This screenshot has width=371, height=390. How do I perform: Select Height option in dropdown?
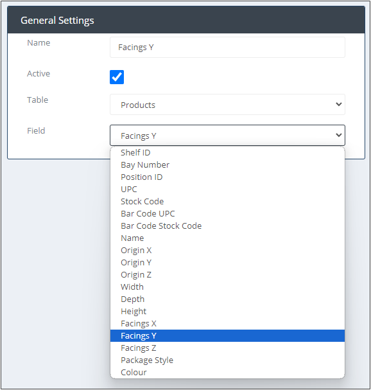(227, 311)
